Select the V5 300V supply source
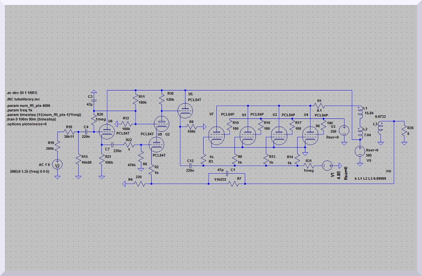422x276 pixels. click(x=360, y=151)
